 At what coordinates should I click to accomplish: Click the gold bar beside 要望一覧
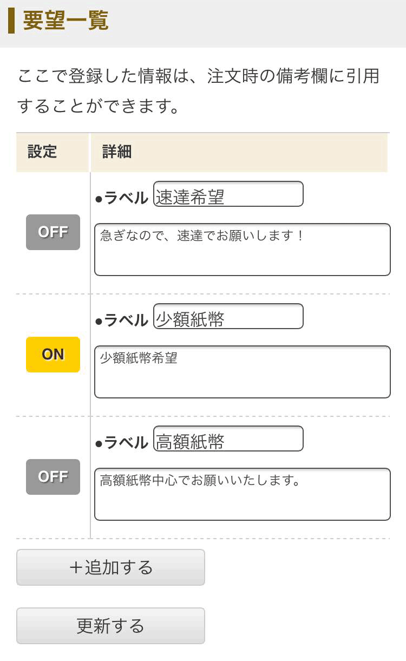(11, 21)
